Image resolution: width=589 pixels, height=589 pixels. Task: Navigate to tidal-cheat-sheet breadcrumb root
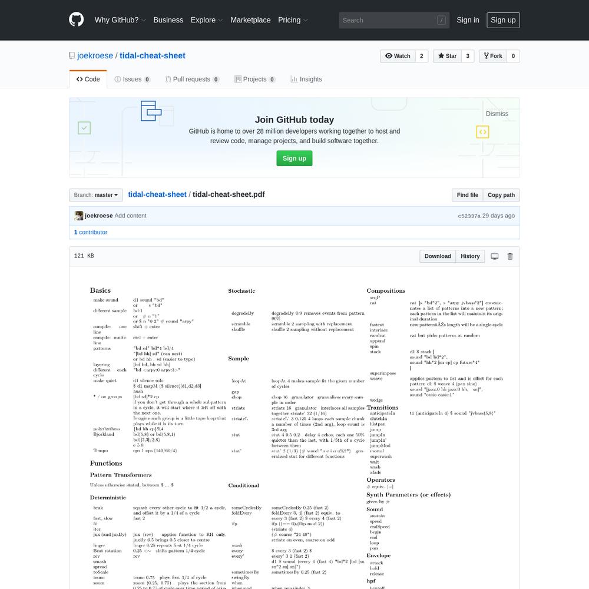157,194
